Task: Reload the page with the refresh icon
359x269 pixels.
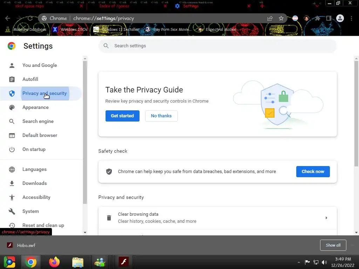Action: tap(30, 18)
